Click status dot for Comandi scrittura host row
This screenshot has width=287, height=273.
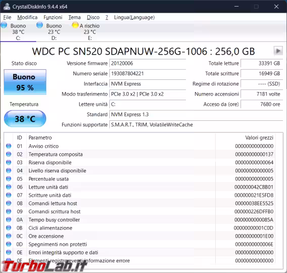click(x=9, y=211)
